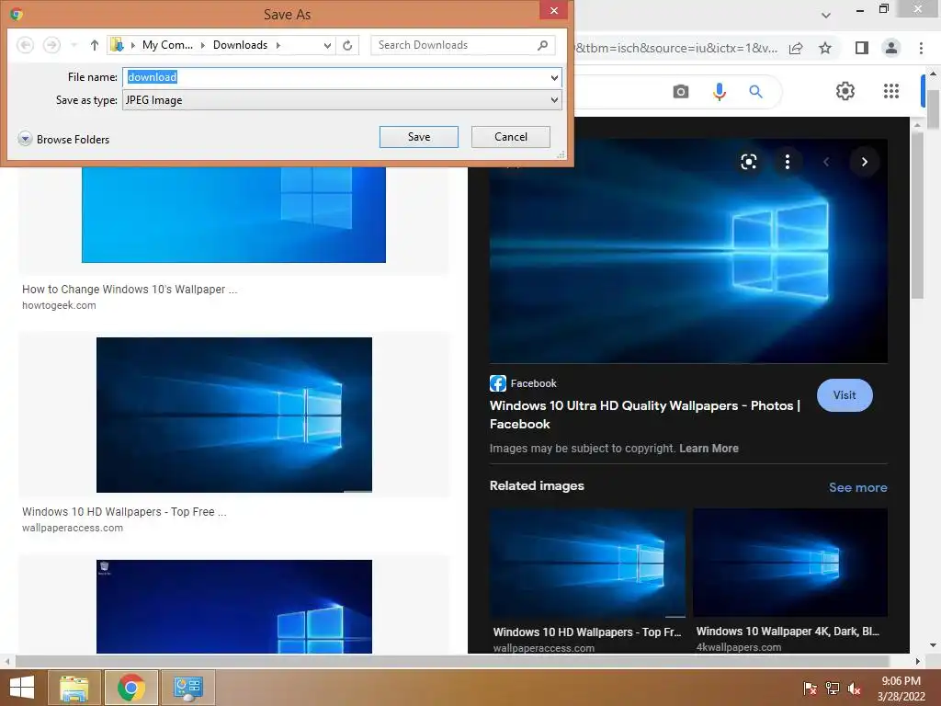941x706 pixels.
Task: Start voice search with microphone
Action: tap(719, 91)
